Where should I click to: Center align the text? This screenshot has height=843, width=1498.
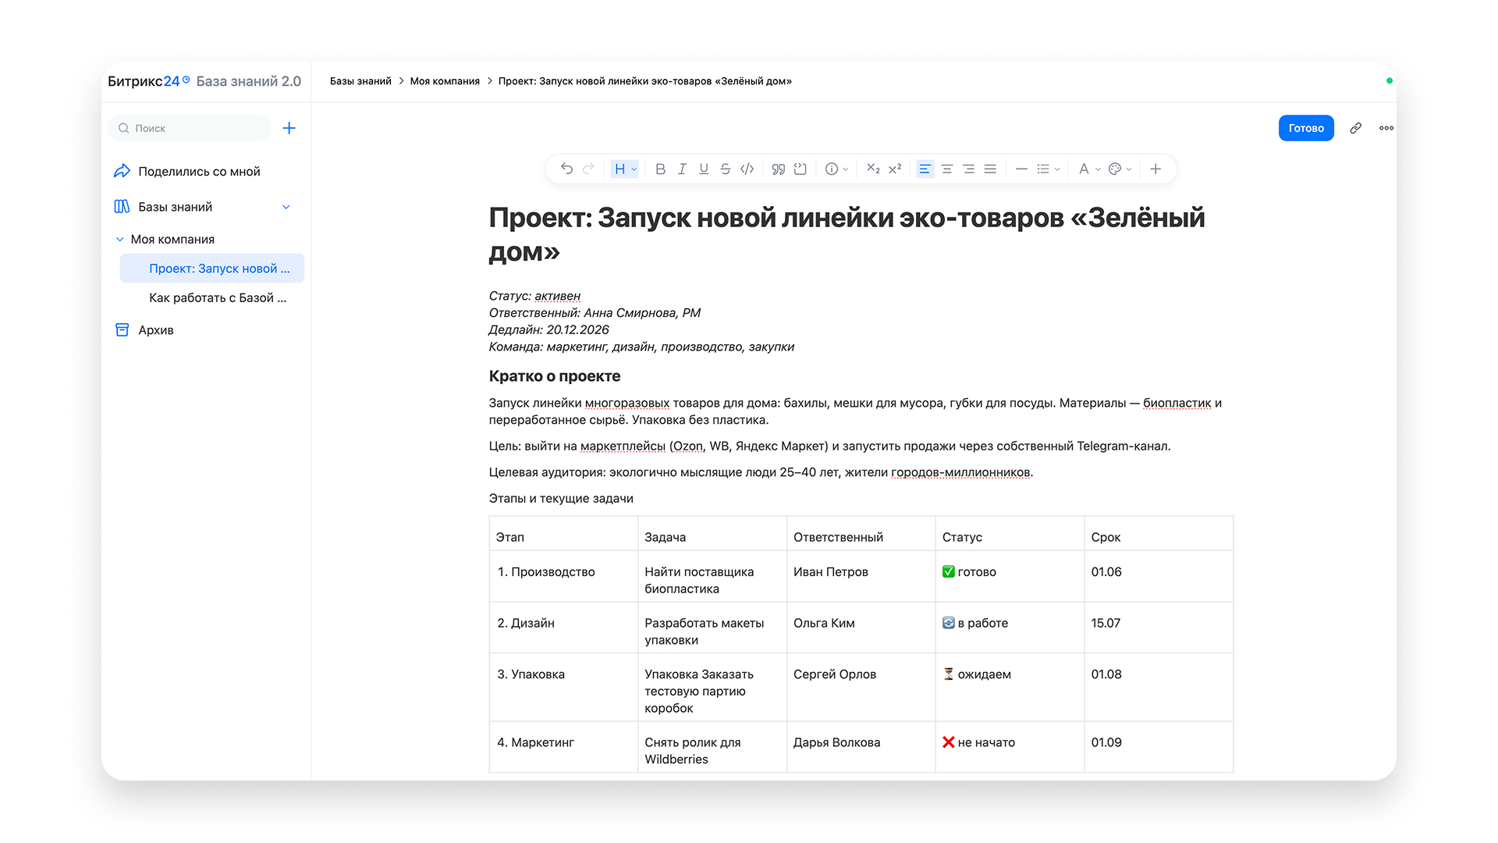point(947,169)
